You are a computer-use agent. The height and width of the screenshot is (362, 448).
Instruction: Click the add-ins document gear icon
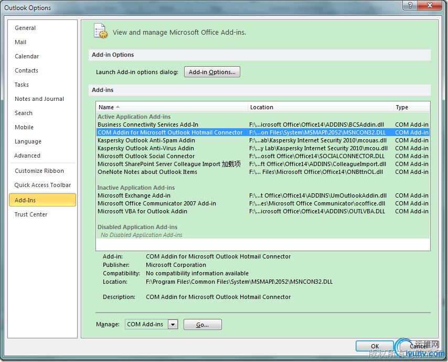(x=101, y=30)
